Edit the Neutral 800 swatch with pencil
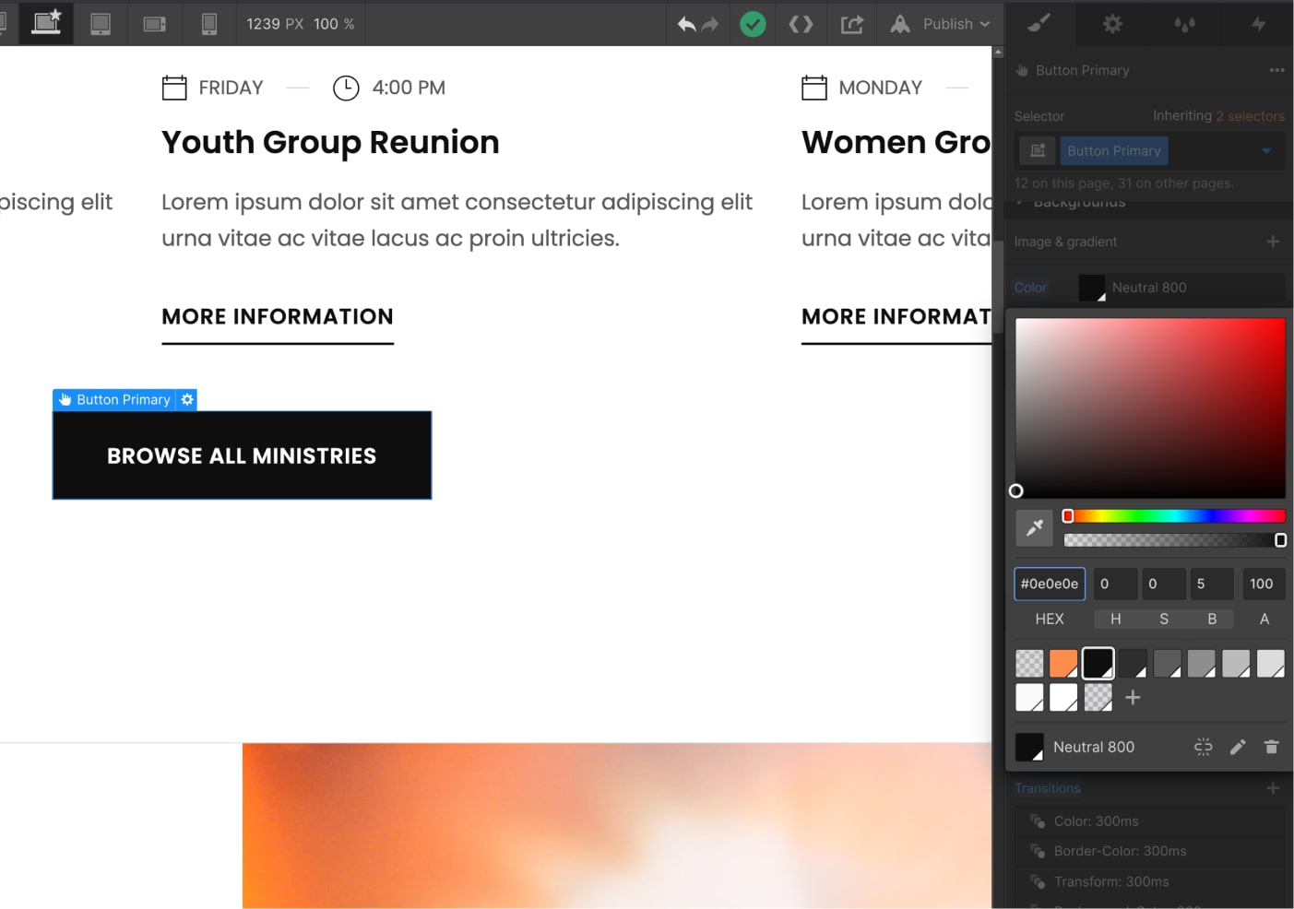 click(1238, 747)
